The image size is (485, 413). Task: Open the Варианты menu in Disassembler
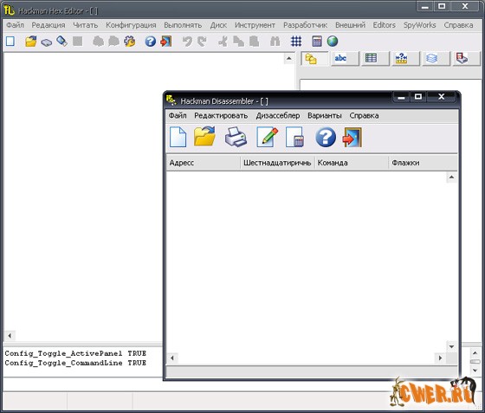325,116
